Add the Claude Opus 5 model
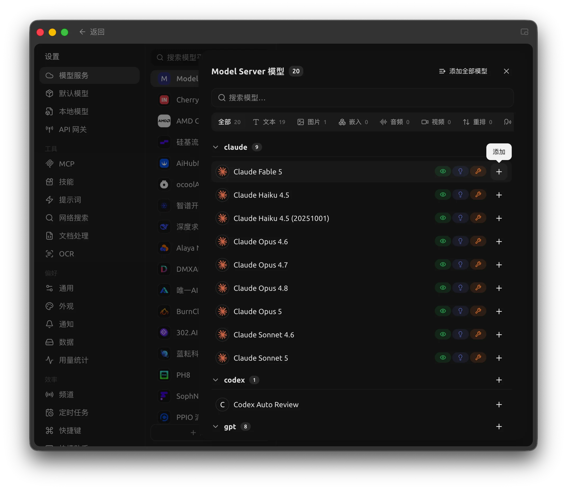The width and height of the screenshot is (567, 490). pyautogui.click(x=499, y=311)
